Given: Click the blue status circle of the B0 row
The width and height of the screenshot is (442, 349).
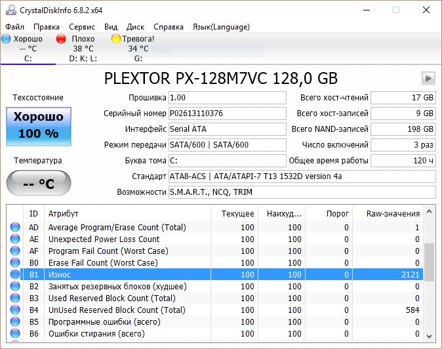Looking at the screenshot, I should [15, 262].
